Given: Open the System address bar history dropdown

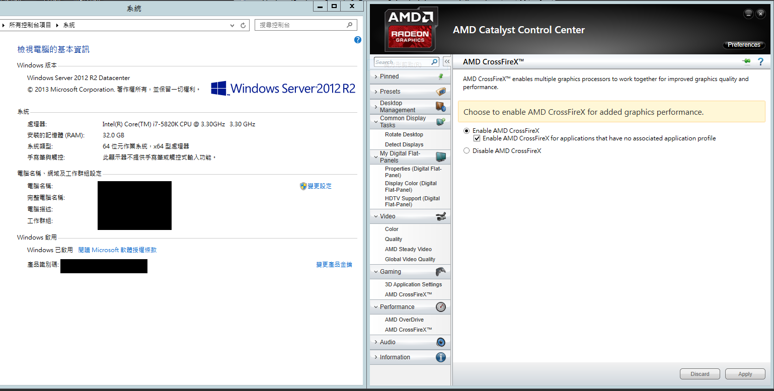Looking at the screenshot, I should coord(232,25).
